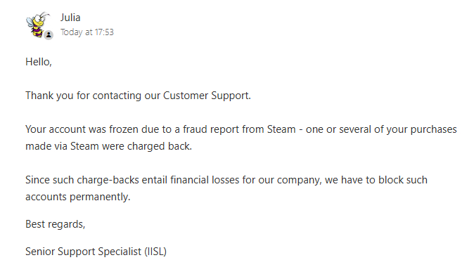The width and height of the screenshot is (474, 260).
Task: Click the word Steam after 'fraud report from'
Action: pos(281,129)
